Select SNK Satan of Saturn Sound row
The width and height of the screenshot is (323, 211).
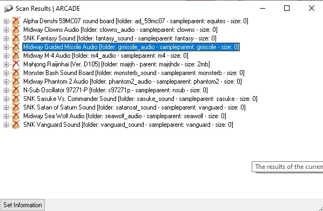tap(134, 107)
